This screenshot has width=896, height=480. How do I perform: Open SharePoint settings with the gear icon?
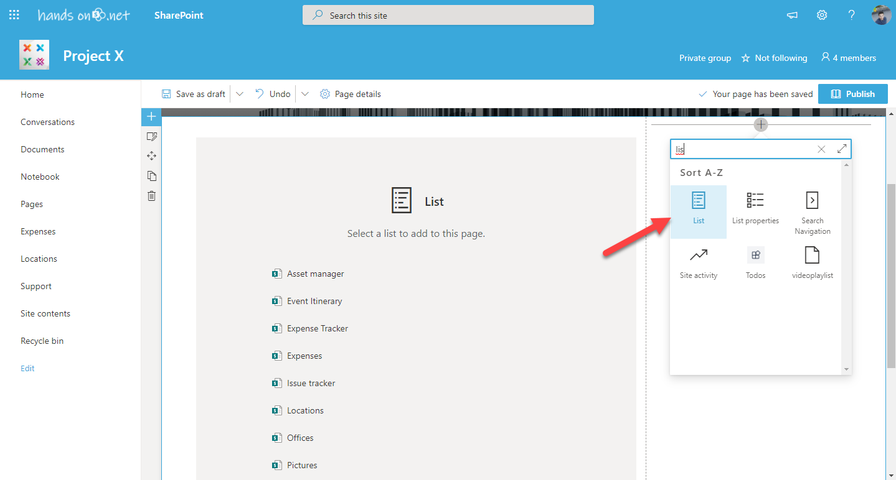tap(821, 14)
